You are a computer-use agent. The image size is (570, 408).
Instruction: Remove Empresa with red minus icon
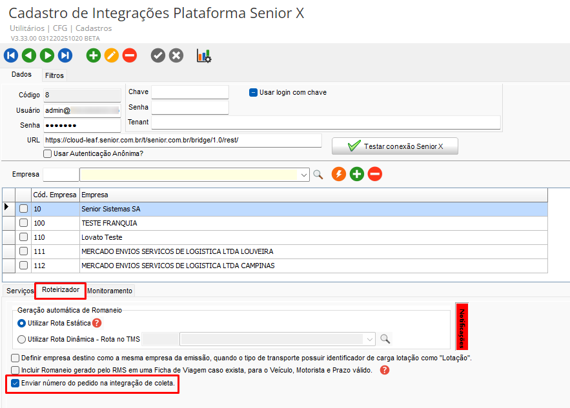tap(375, 174)
